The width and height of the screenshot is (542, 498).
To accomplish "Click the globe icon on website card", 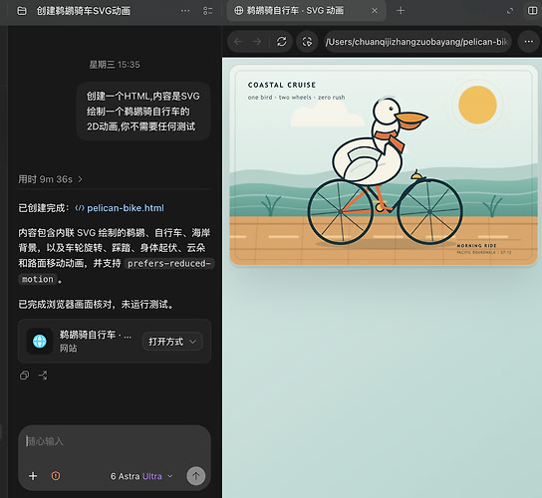I will tap(40, 341).
